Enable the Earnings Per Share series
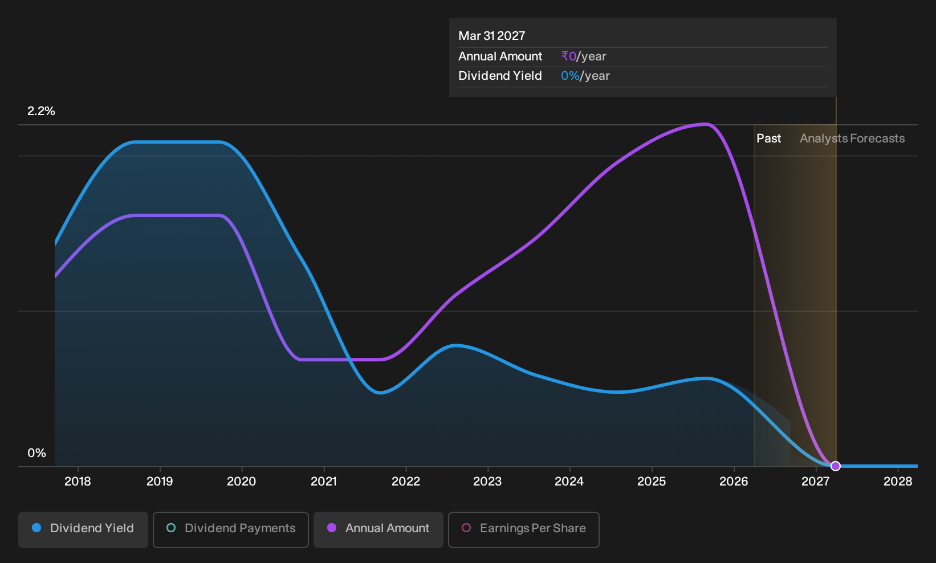936x563 pixels. tap(524, 529)
